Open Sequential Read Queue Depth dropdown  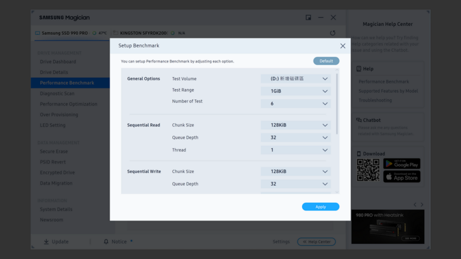tap(296, 138)
